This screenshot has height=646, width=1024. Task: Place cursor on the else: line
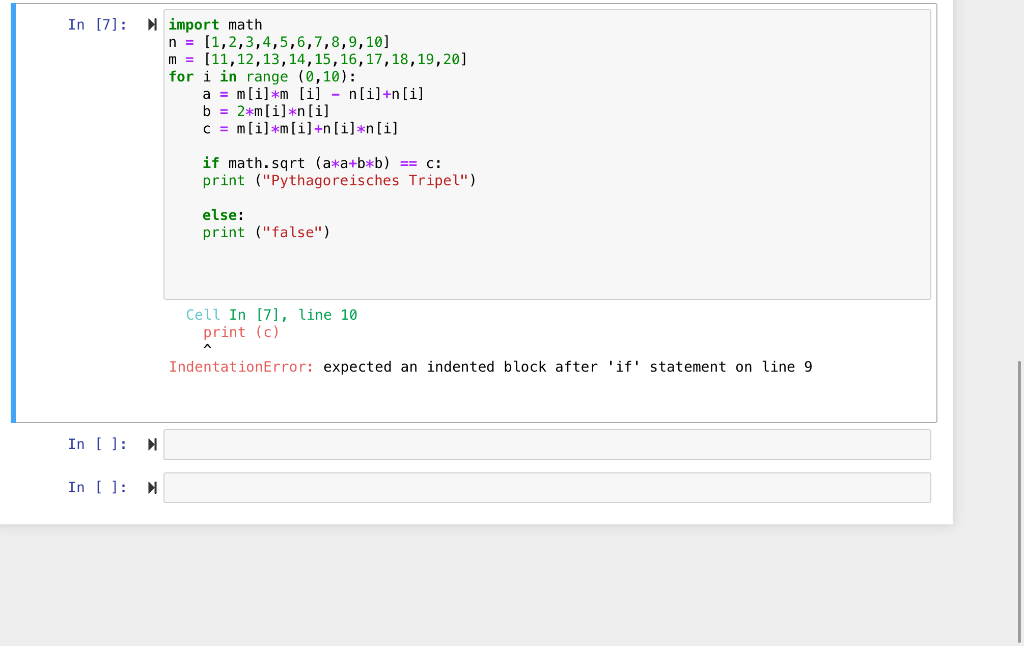coord(223,215)
